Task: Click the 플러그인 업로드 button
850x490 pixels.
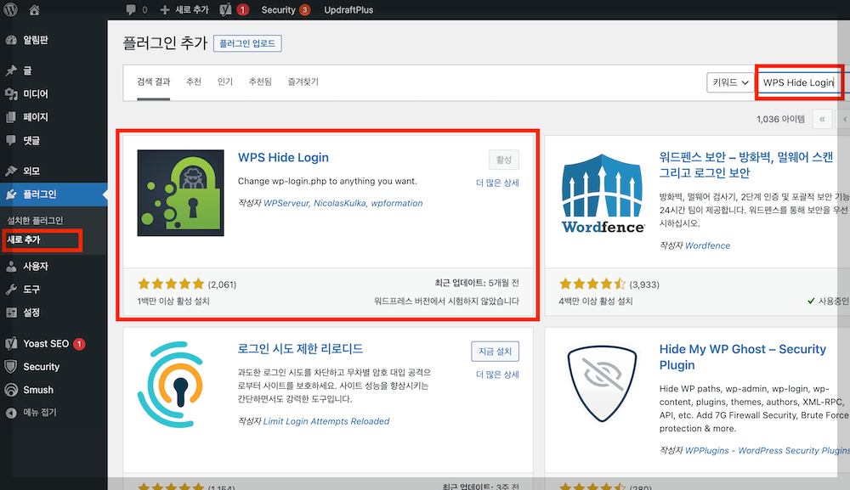Action: 246,43
